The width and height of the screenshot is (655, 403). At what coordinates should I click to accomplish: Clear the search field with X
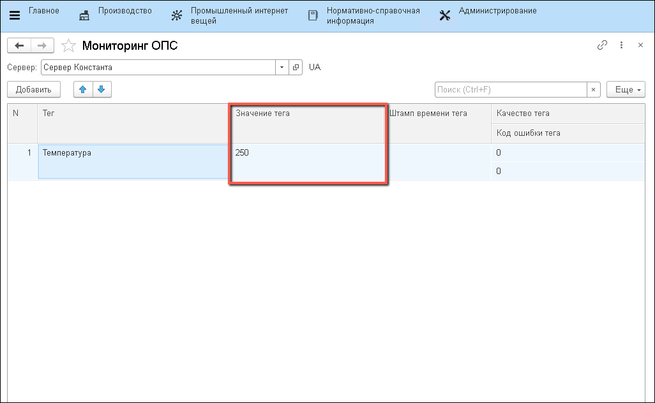click(x=594, y=90)
